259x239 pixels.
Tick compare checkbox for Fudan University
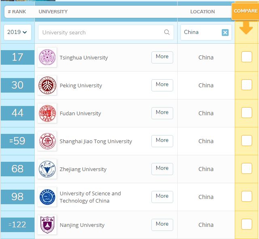pos(246,113)
